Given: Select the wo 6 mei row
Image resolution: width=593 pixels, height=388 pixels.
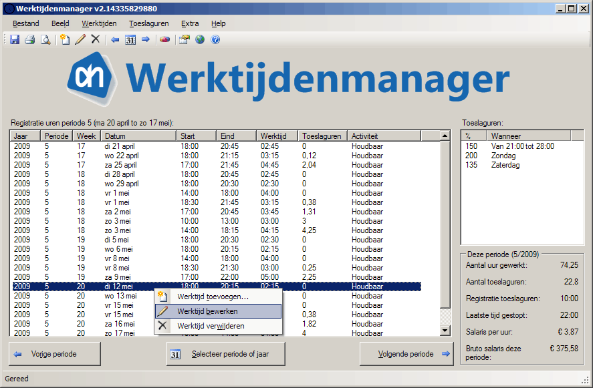Looking at the screenshot, I should coord(217,249).
